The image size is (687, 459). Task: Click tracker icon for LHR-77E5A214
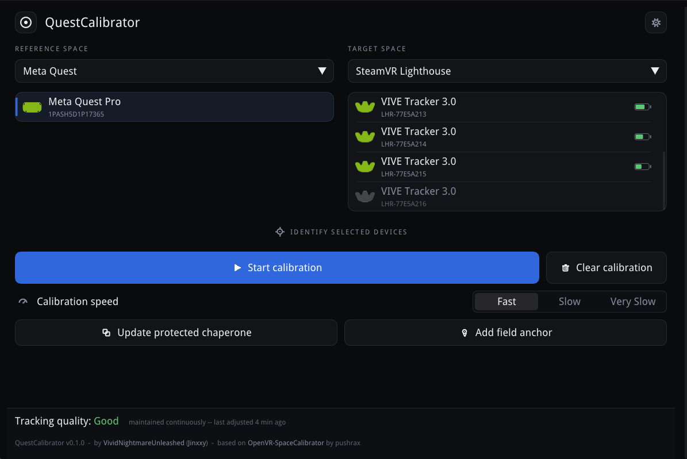[365, 137]
